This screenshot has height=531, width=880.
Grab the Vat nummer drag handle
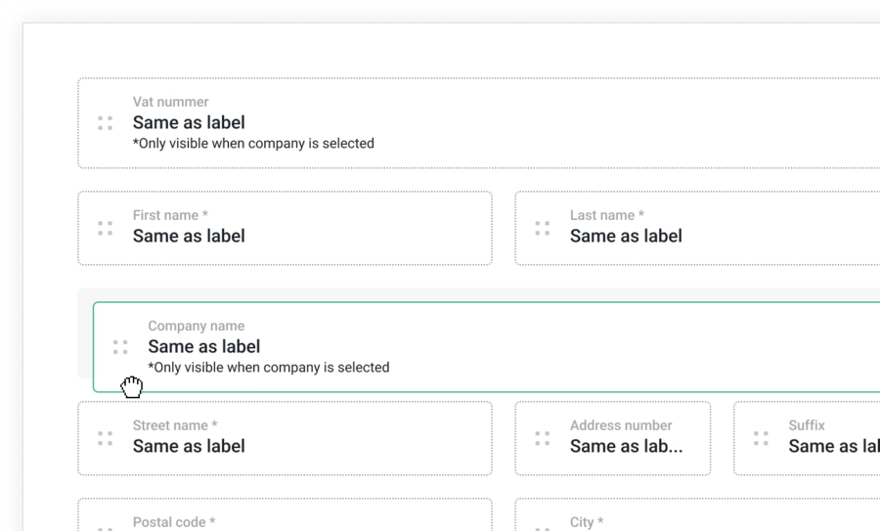pyautogui.click(x=105, y=123)
